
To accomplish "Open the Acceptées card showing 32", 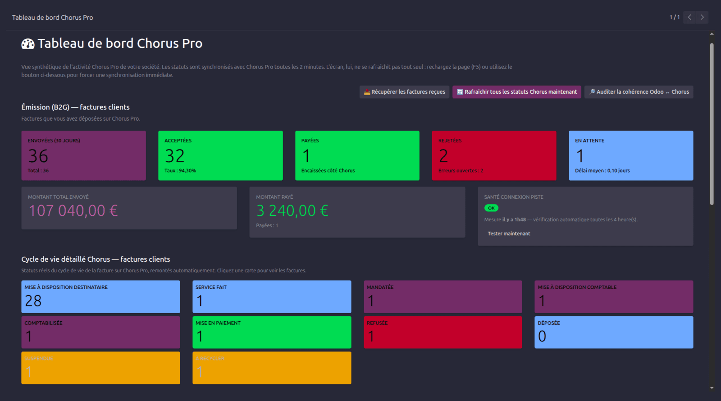I will pos(220,155).
